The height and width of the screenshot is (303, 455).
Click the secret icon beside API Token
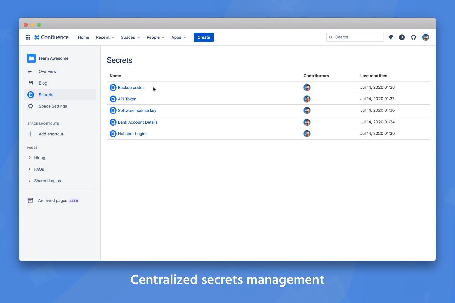(113, 99)
